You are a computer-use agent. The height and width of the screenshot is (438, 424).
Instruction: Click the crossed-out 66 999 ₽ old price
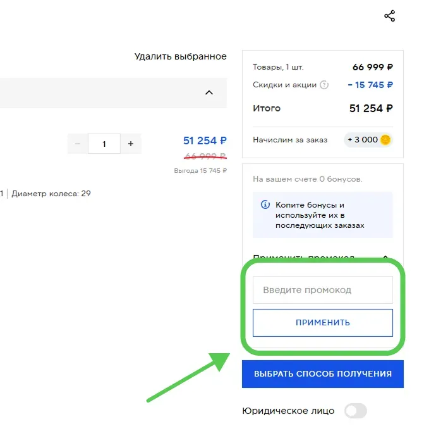pos(205,156)
